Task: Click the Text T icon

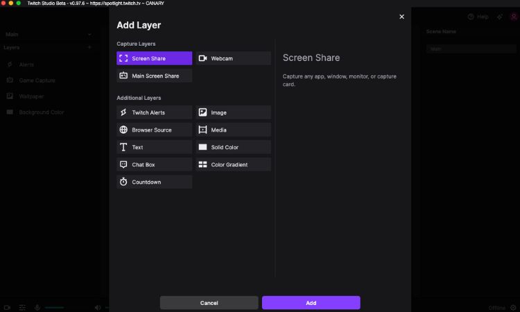Action: 123,147
